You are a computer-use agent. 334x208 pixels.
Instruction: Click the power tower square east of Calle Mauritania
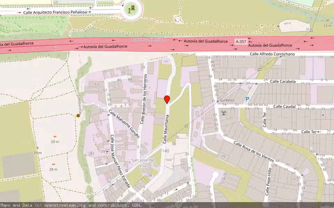click(186, 126)
